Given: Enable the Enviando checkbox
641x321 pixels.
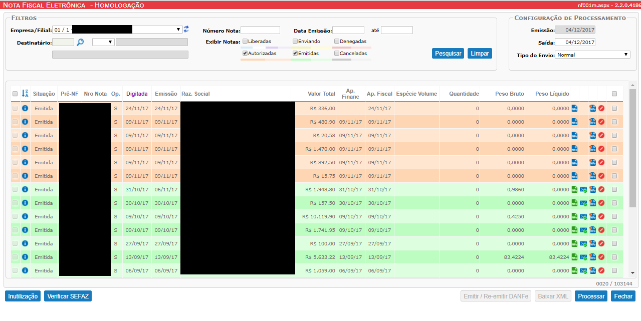Looking at the screenshot, I should (295, 41).
